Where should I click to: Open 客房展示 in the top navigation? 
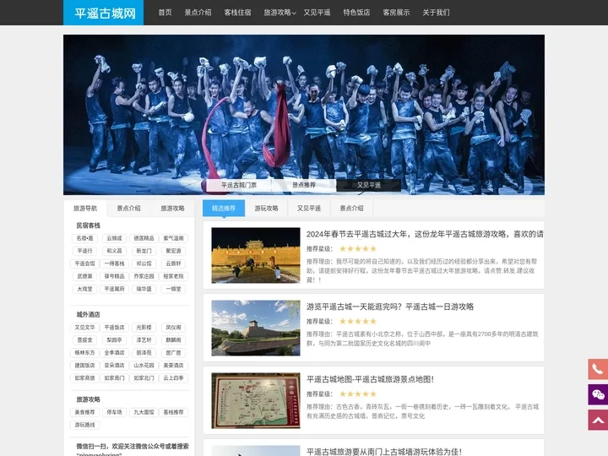tap(396, 13)
